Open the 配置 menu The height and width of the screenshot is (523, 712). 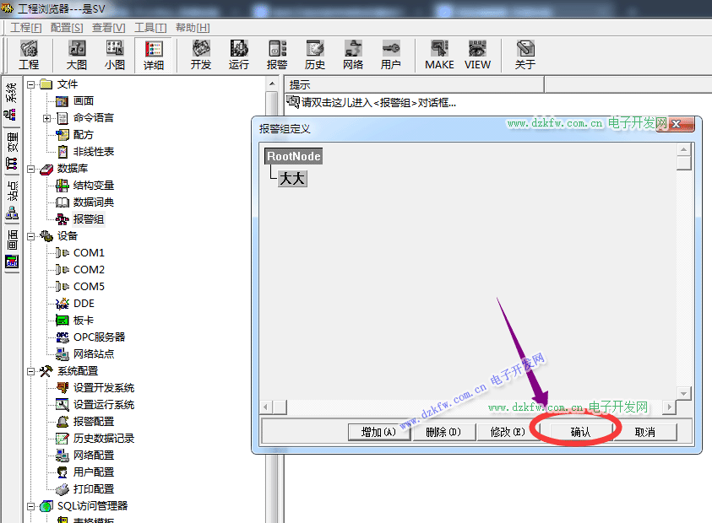66,27
